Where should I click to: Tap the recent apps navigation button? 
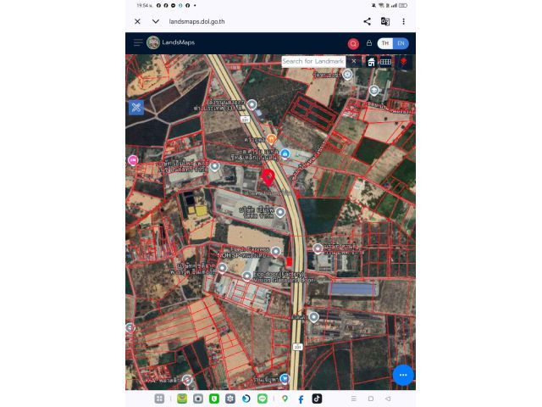(354, 399)
